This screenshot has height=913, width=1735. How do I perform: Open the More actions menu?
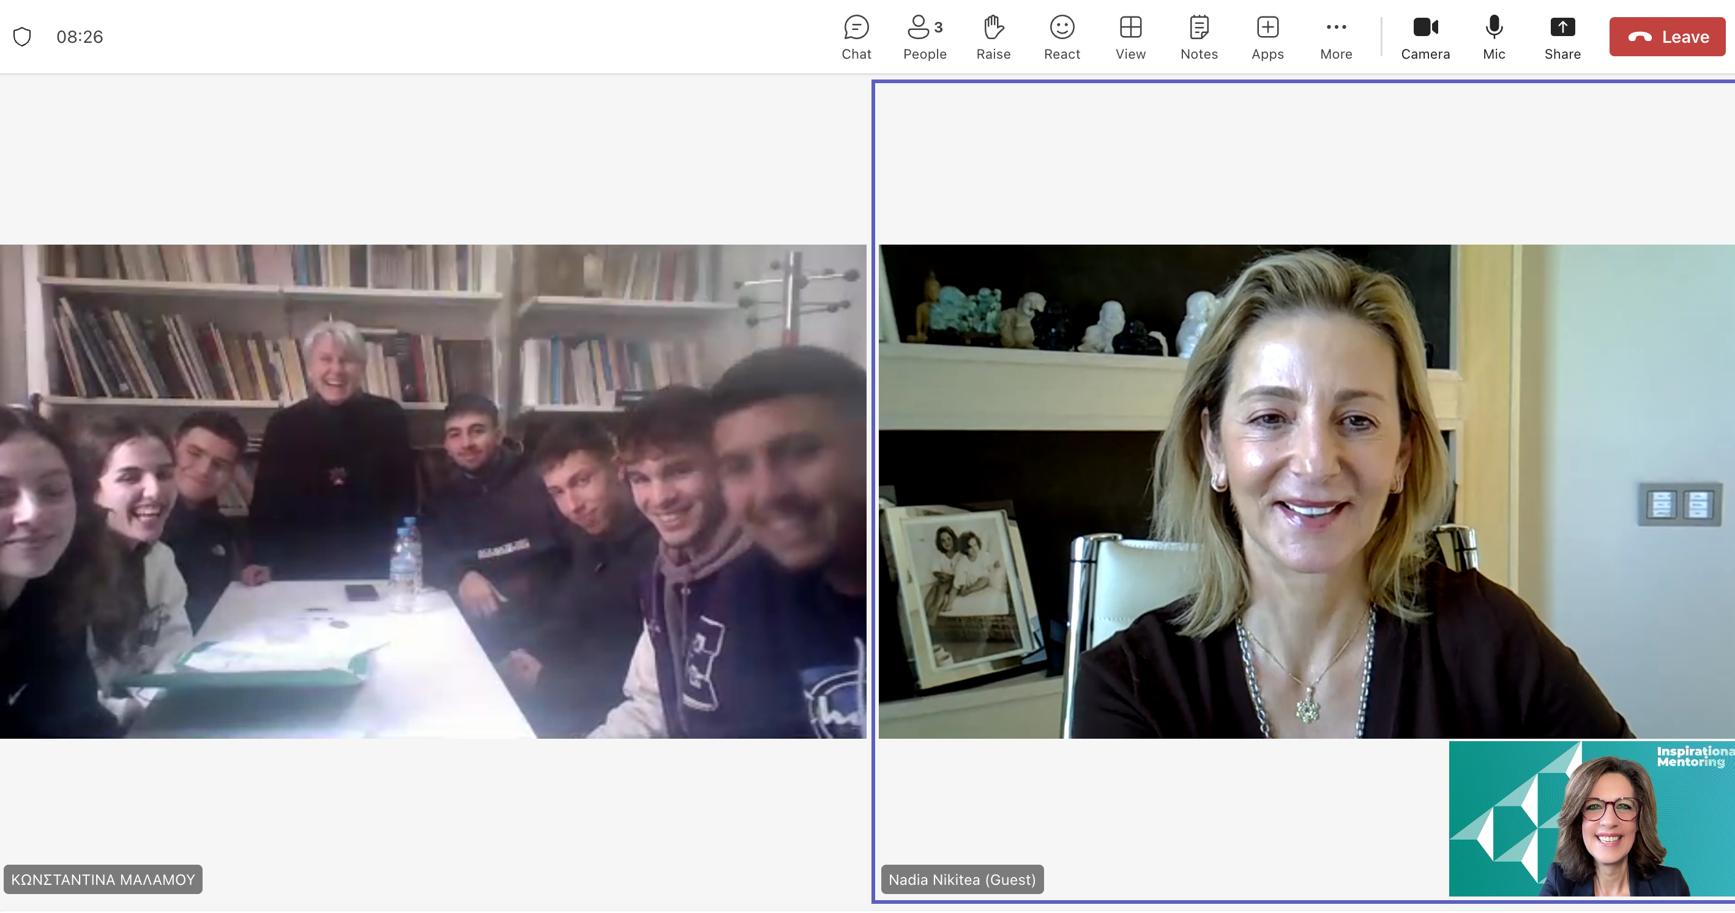(1335, 38)
